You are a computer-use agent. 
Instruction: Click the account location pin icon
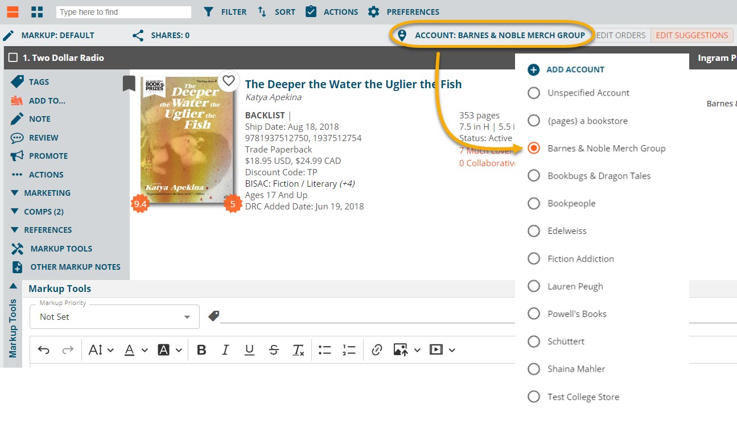[x=402, y=35]
